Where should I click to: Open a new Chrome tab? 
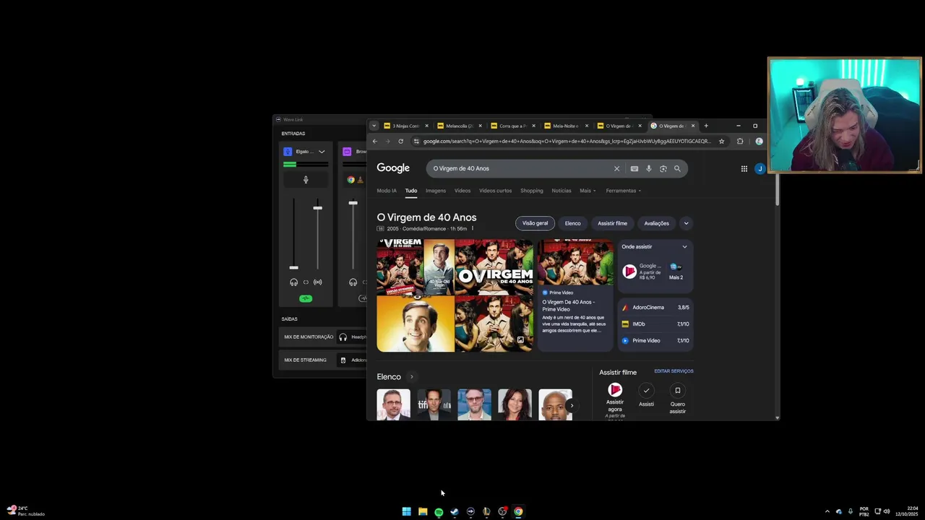[706, 126]
